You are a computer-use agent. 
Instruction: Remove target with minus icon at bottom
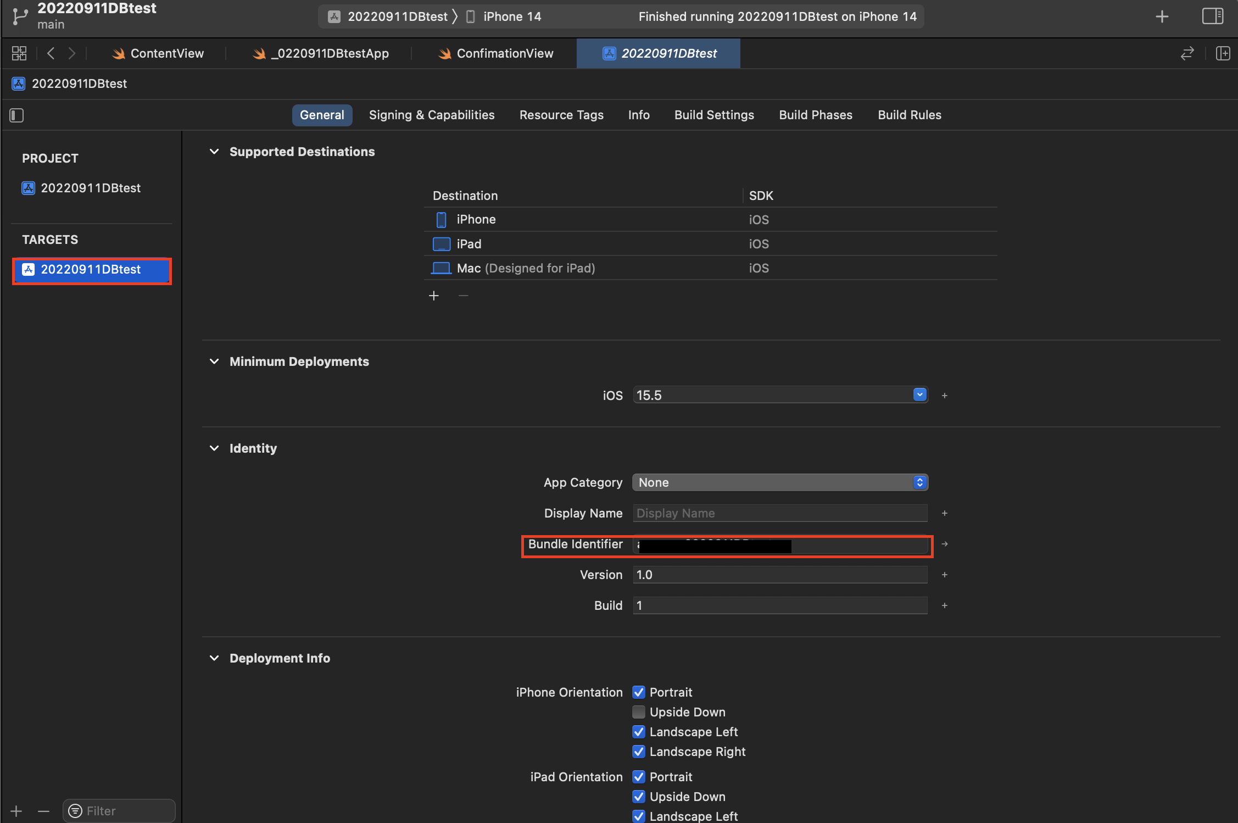click(44, 811)
